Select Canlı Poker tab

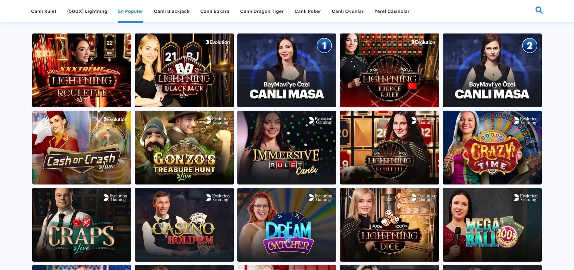pos(308,11)
